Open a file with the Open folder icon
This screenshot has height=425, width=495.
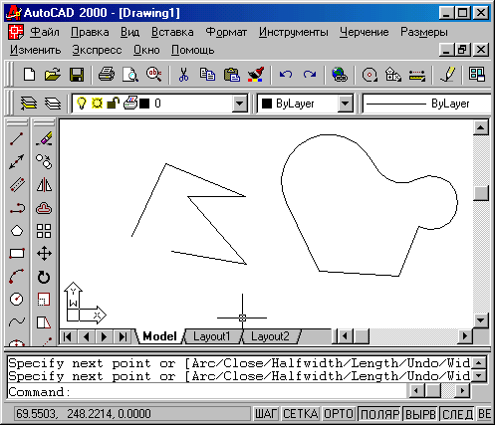coord(53,75)
